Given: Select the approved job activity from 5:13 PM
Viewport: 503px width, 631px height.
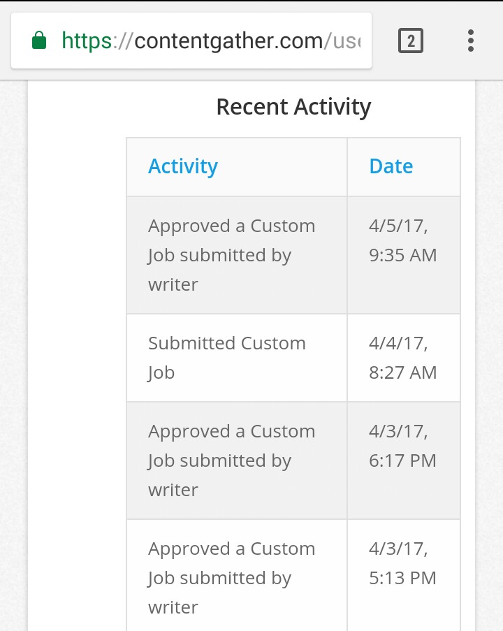Looking at the screenshot, I should pyautogui.click(x=231, y=578).
